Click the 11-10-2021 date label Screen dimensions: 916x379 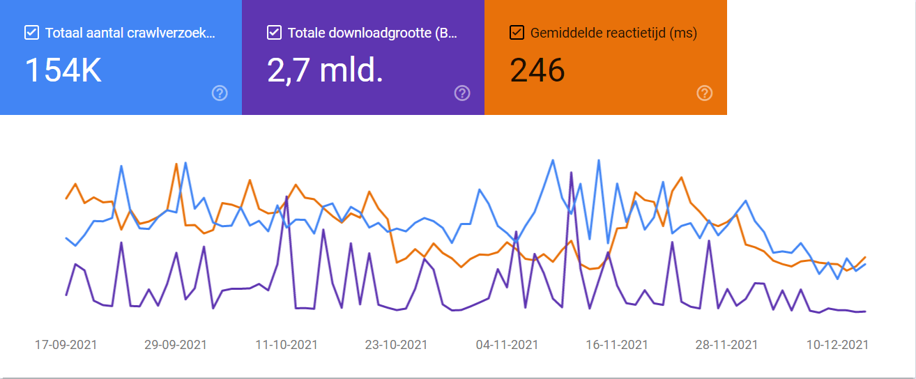pyautogui.click(x=287, y=345)
